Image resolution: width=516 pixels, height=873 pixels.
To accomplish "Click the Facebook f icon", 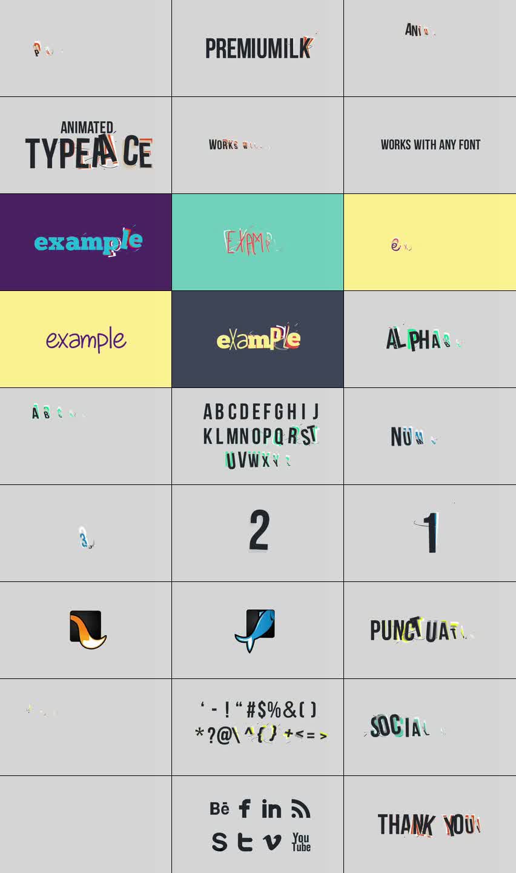I will point(245,808).
